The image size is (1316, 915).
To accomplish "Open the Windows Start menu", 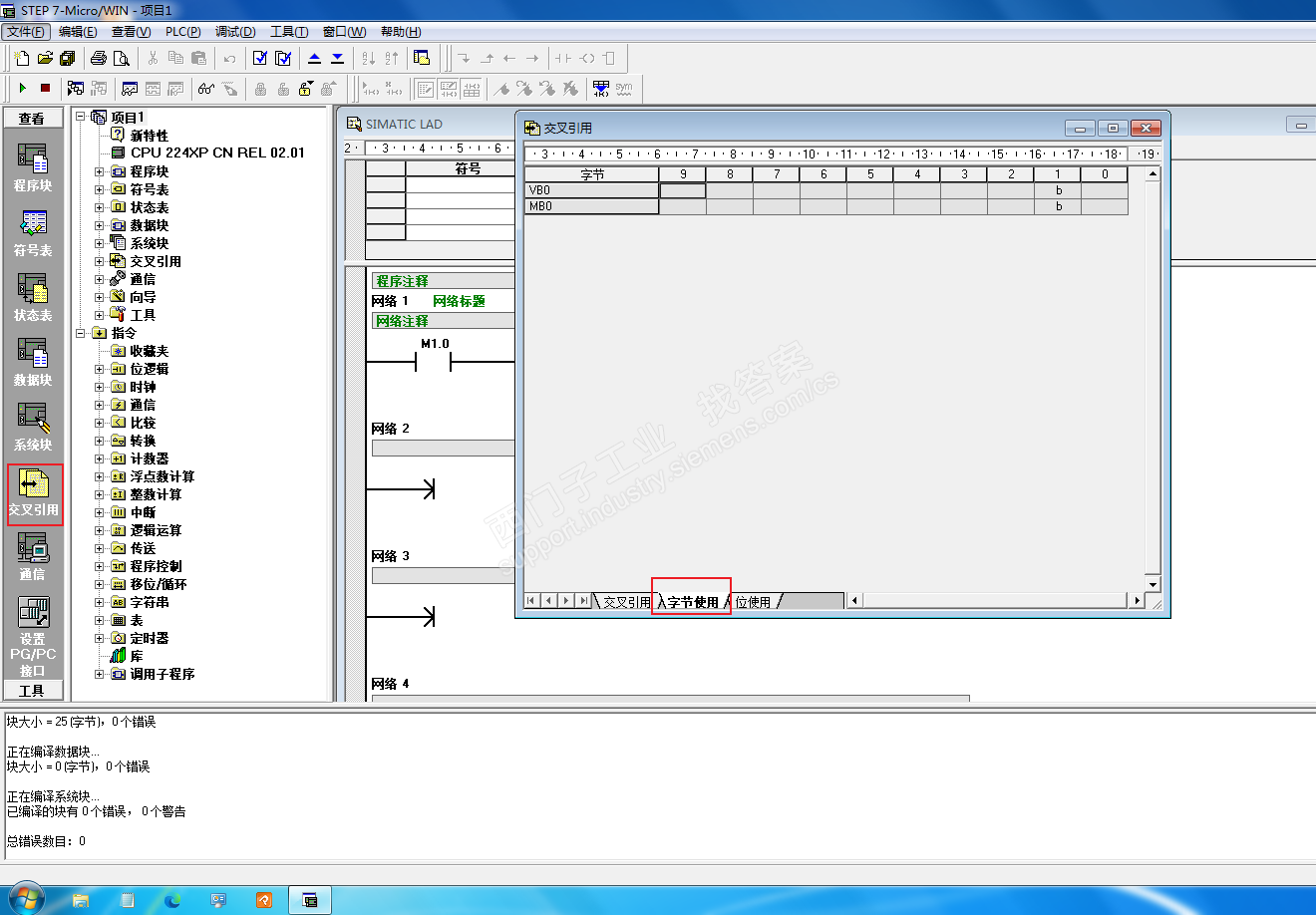I will click(24, 898).
